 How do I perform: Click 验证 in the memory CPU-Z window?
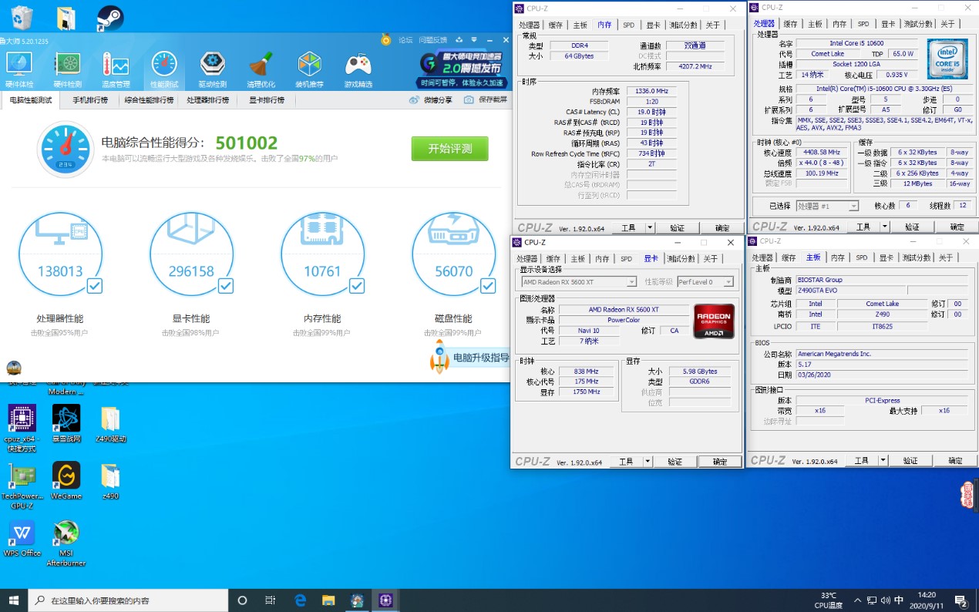pos(677,227)
